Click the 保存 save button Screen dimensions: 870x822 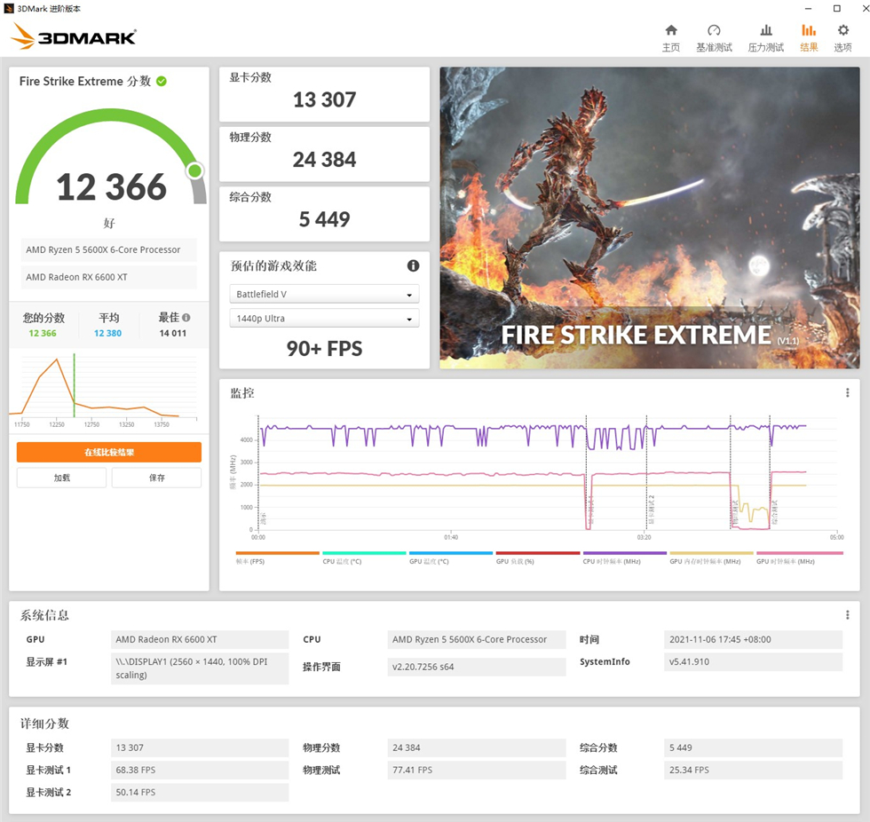[x=156, y=478]
